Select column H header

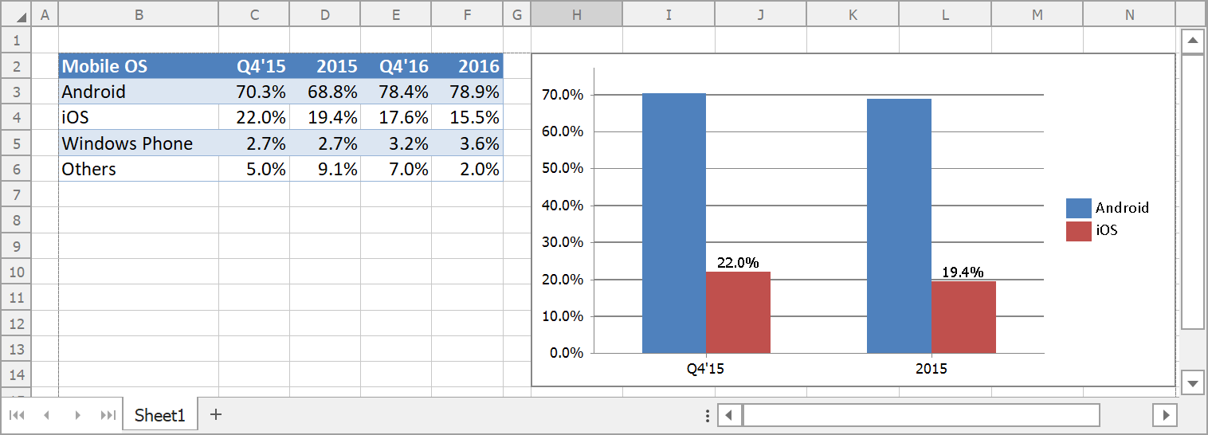click(x=576, y=14)
